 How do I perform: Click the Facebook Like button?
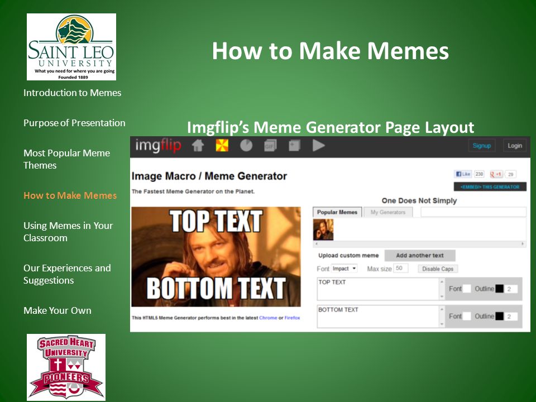point(463,174)
